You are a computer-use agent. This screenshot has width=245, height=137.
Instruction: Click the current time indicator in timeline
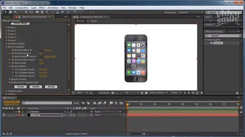127,105
